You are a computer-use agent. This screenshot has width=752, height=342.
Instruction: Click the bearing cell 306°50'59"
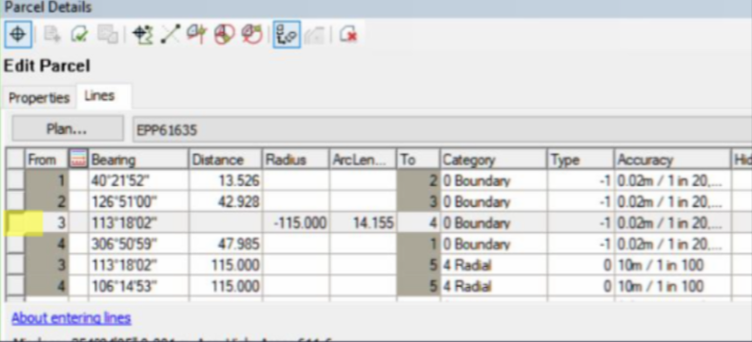click(x=138, y=244)
